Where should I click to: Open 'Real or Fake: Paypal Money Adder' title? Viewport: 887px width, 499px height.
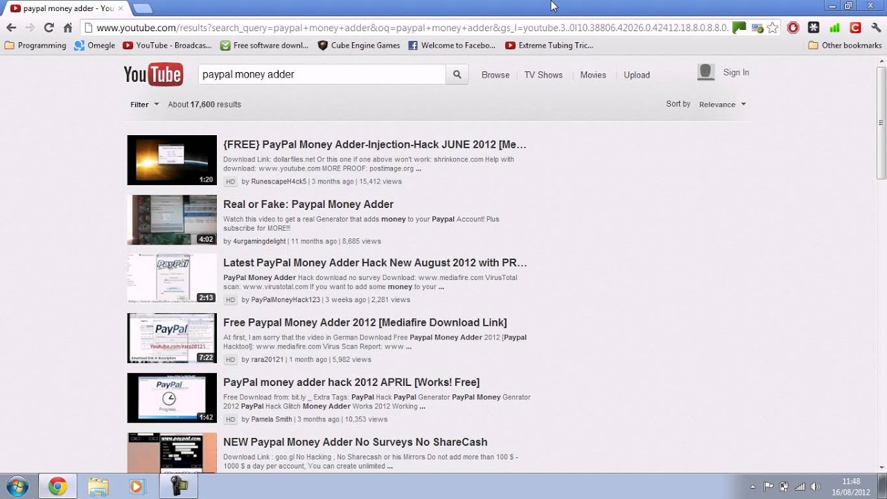point(308,204)
